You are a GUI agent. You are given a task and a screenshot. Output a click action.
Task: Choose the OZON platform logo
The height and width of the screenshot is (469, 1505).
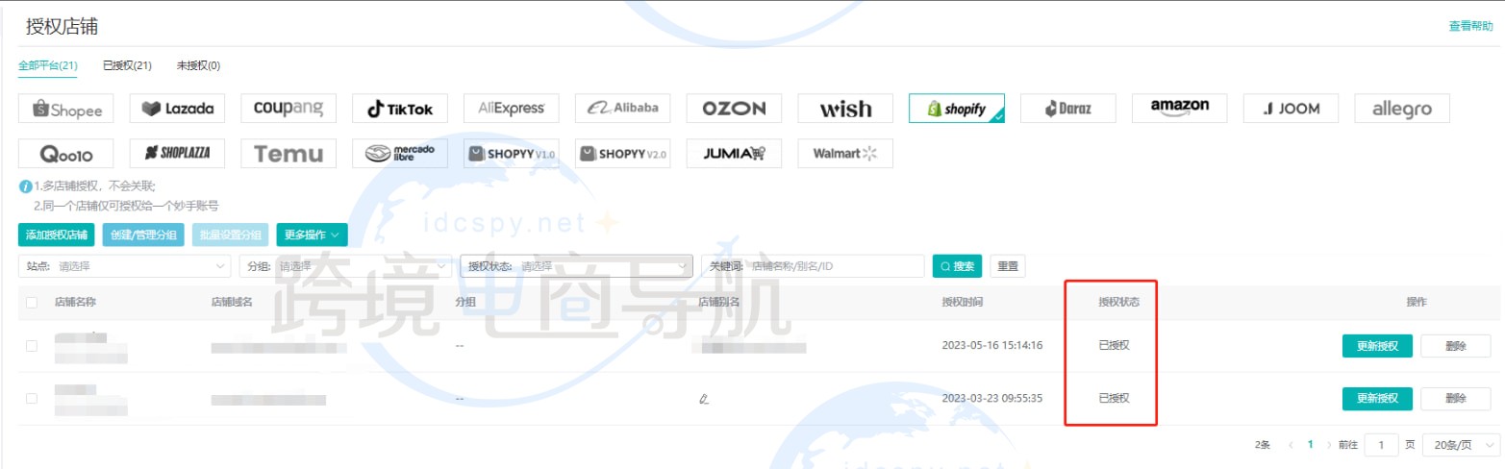734,109
